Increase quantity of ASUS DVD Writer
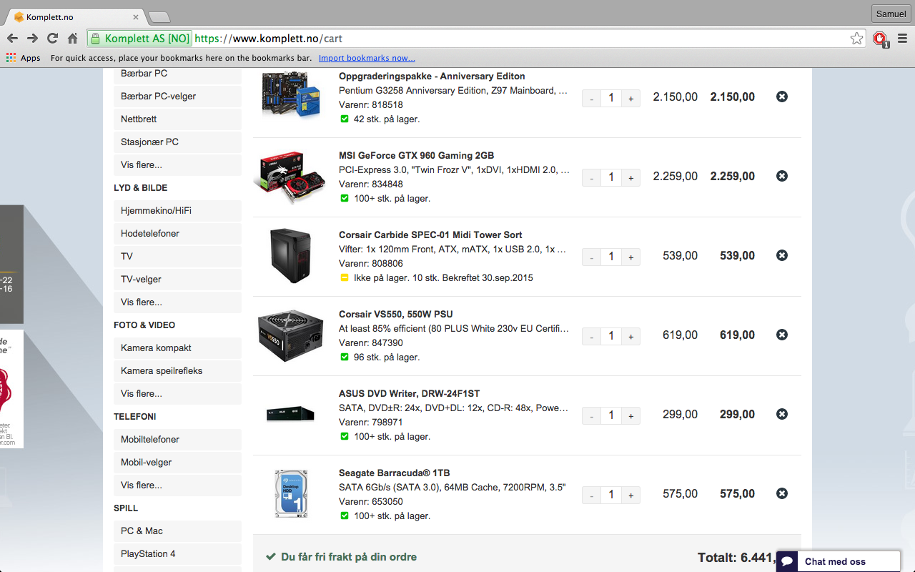The image size is (915, 572). point(630,416)
